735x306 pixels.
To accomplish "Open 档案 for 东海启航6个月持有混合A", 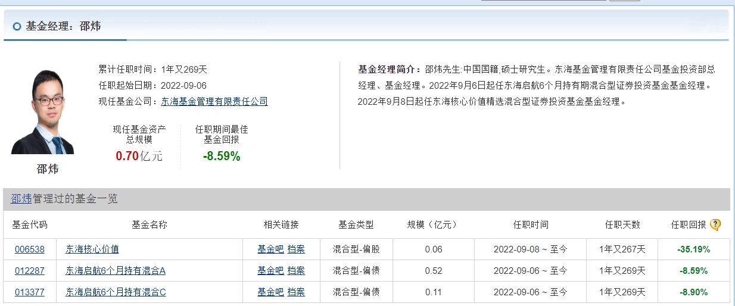I will point(296,271).
